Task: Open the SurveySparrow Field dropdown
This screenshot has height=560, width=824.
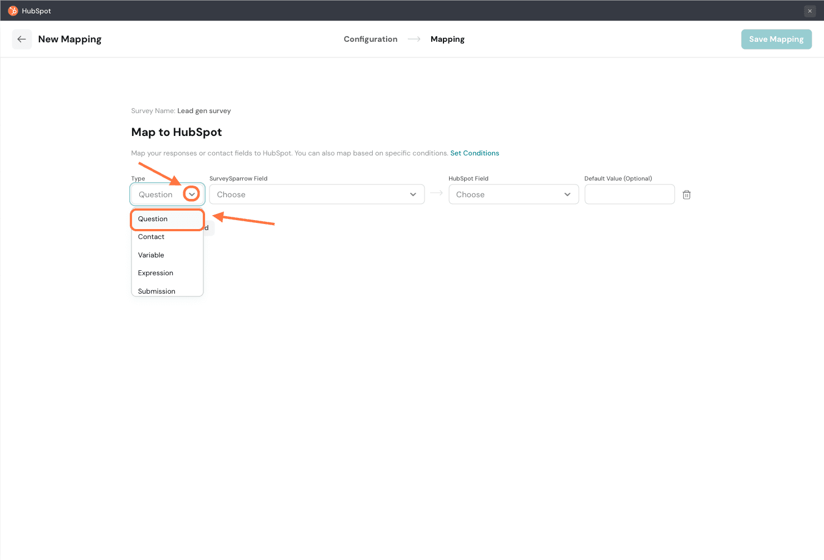Action: click(316, 194)
